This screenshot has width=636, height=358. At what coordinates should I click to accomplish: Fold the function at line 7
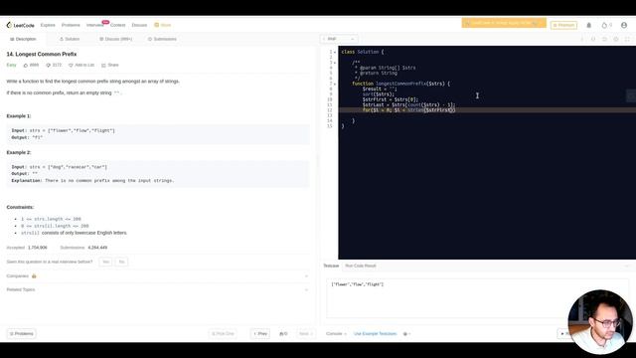point(335,84)
